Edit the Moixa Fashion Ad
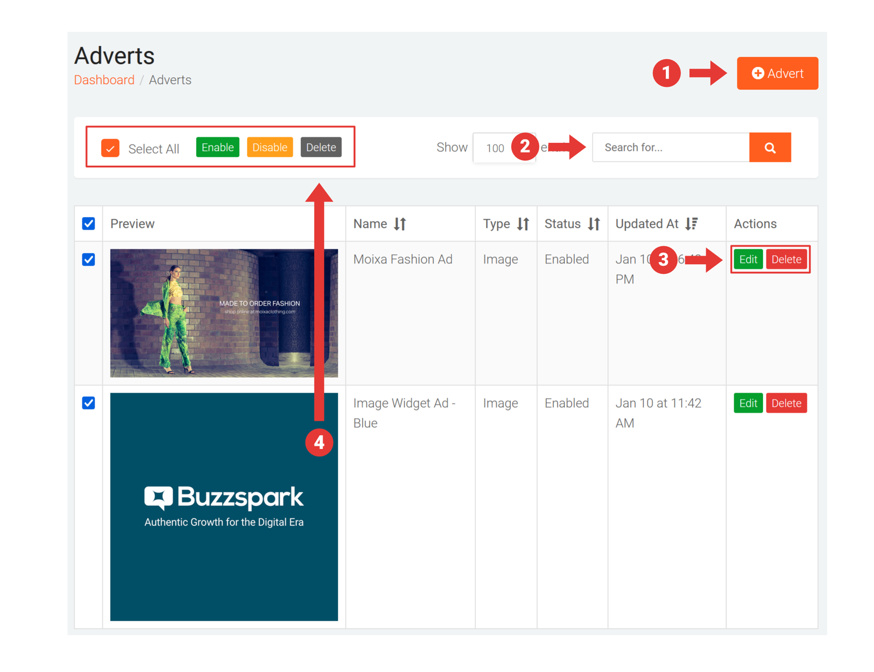Image resolution: width=874 pixels, height=672 pixels. [747, 260]
